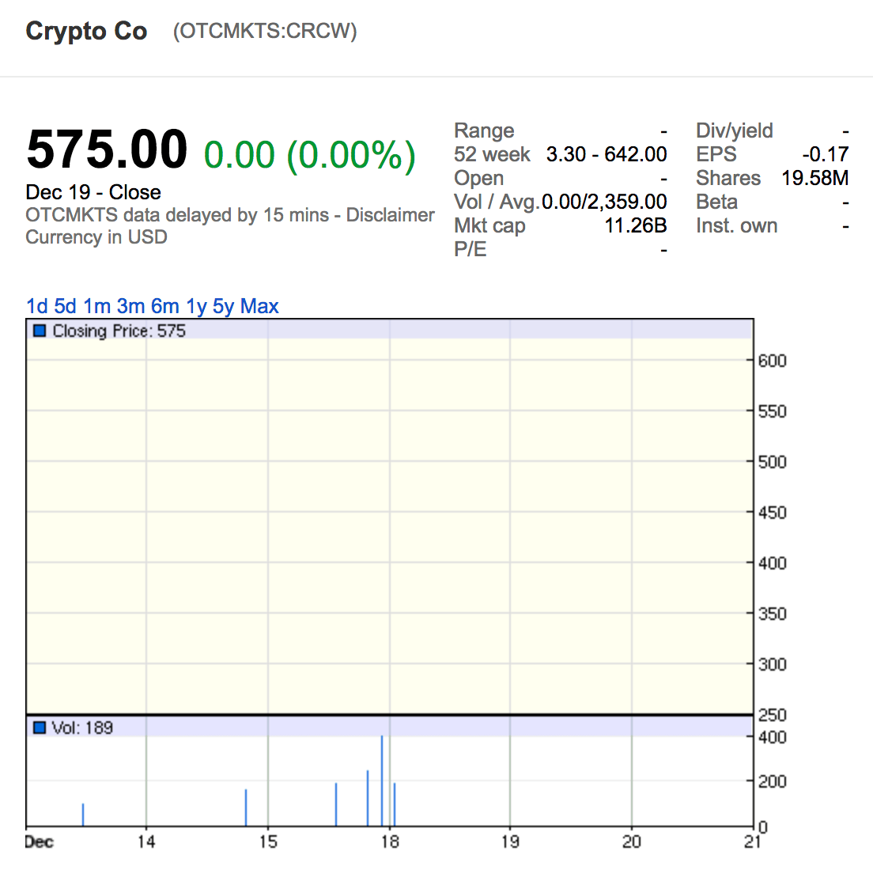Image resolution: width=873 pixels, height=881 pixels.
Task: Click the 600 price axis label
Action: [773, 361]
